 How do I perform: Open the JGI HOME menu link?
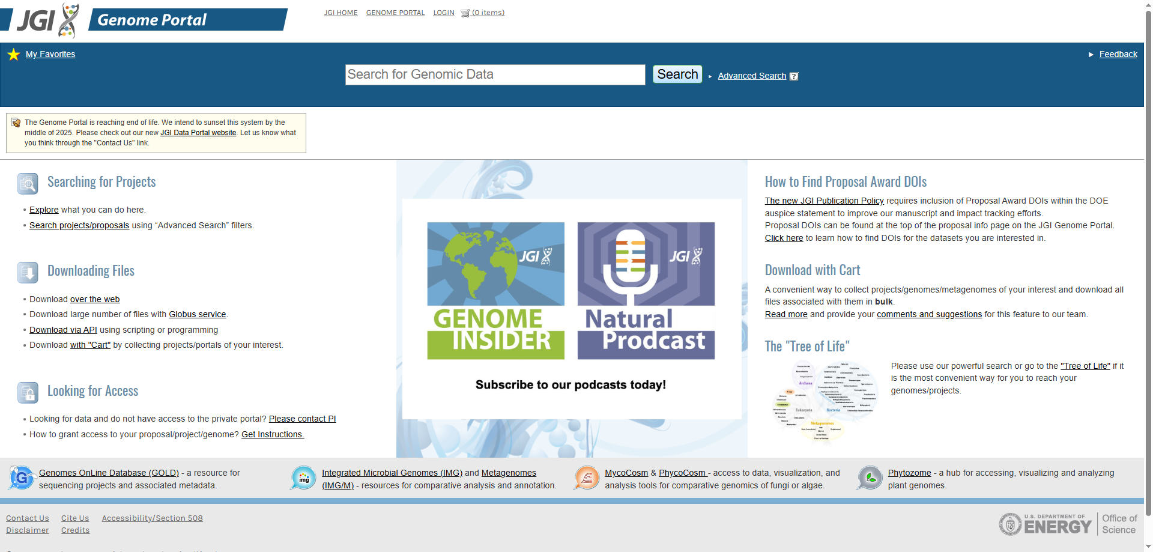(341, 13)
